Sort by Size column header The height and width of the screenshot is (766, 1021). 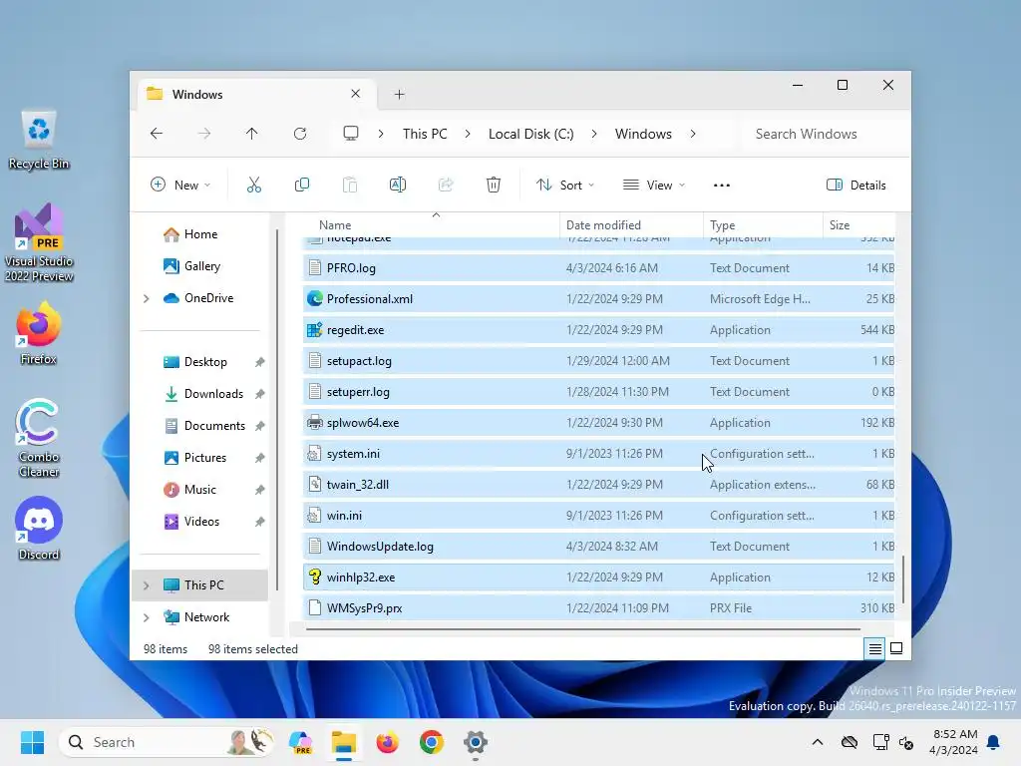(x=858, y=224)
